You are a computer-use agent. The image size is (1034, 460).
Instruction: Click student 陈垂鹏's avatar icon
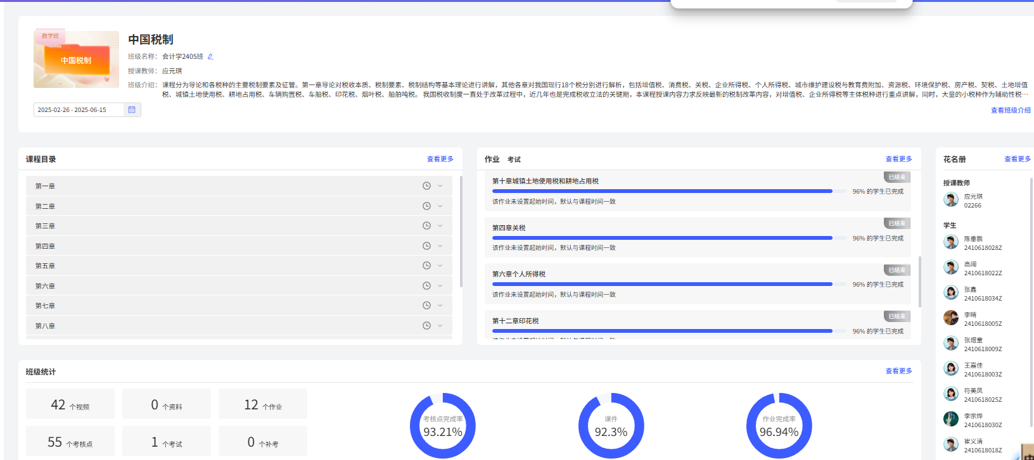click(x=950, y=242)
